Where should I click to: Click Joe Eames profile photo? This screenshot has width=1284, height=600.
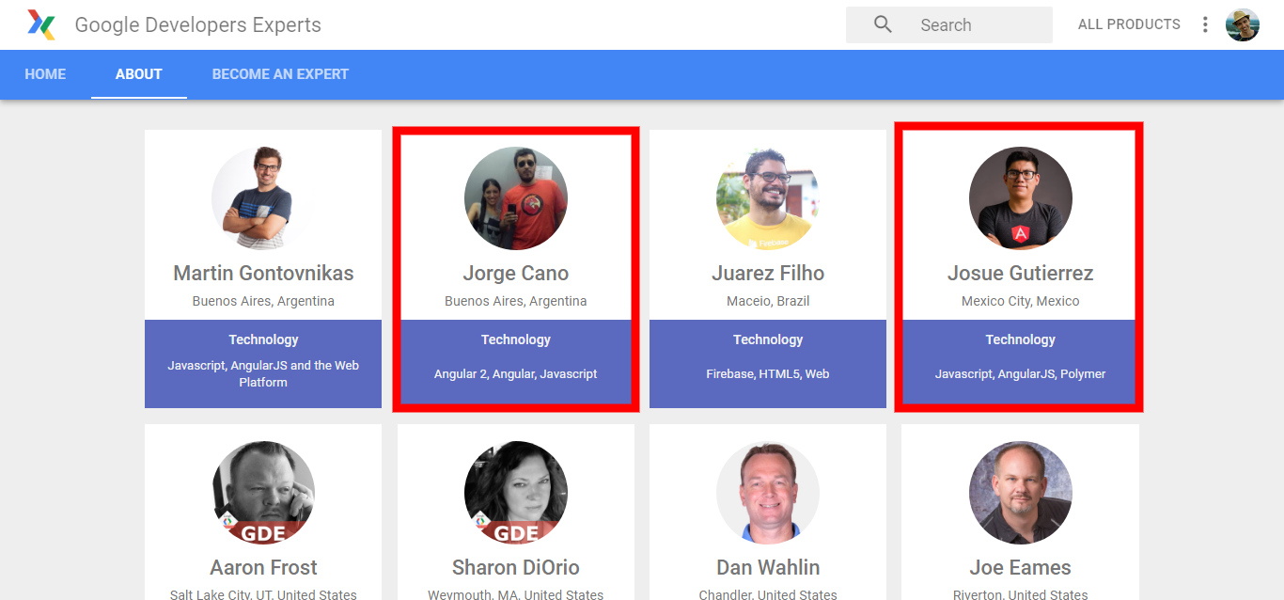click(1021, 493)
